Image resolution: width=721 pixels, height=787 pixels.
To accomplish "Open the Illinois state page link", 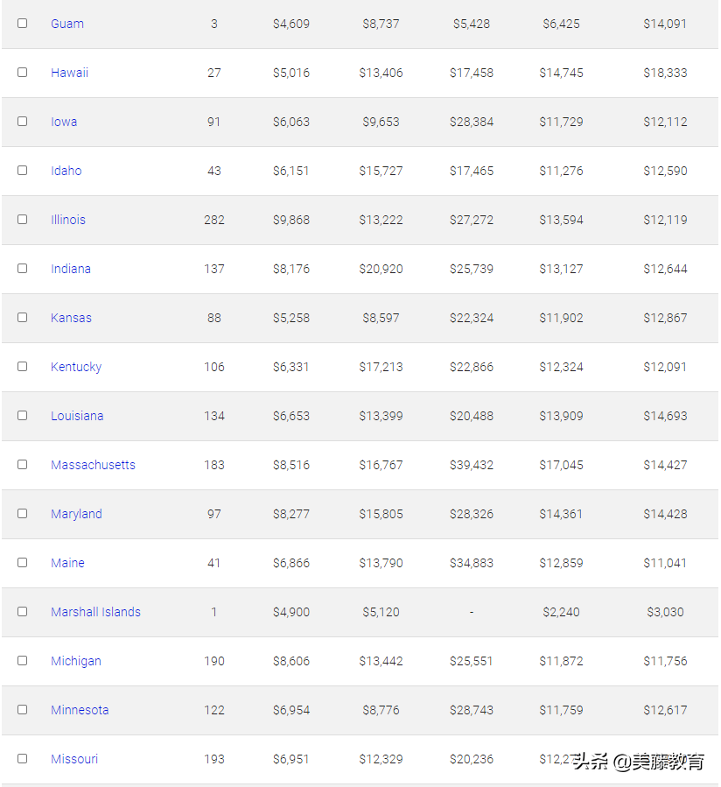I will [68, 220].
